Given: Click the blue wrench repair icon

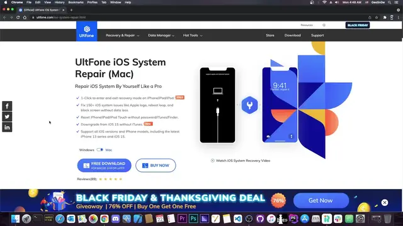Looking at the screenshot, I should 249,105.
